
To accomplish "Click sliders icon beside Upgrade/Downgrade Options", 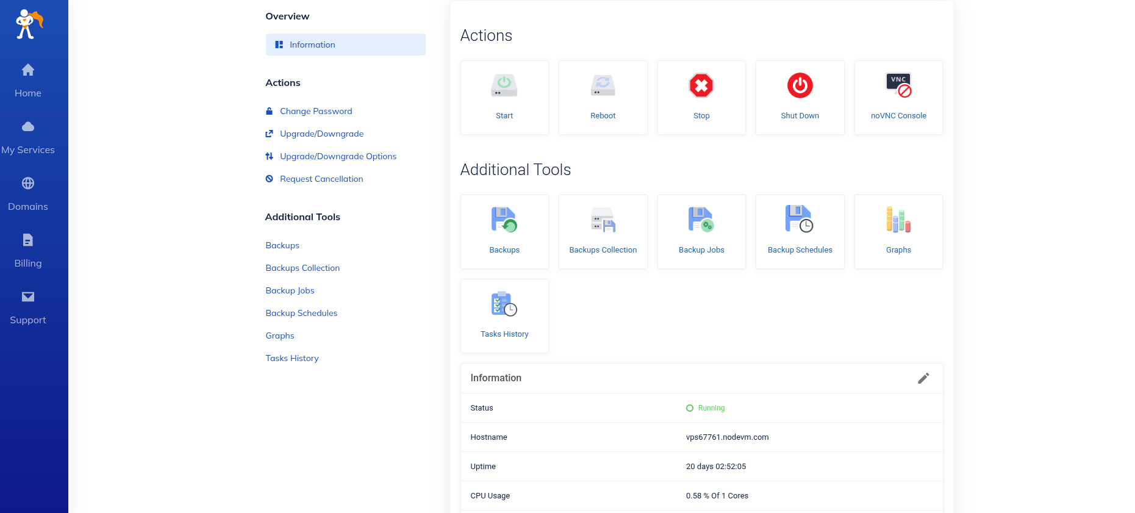I will click(x=269, y=156).
